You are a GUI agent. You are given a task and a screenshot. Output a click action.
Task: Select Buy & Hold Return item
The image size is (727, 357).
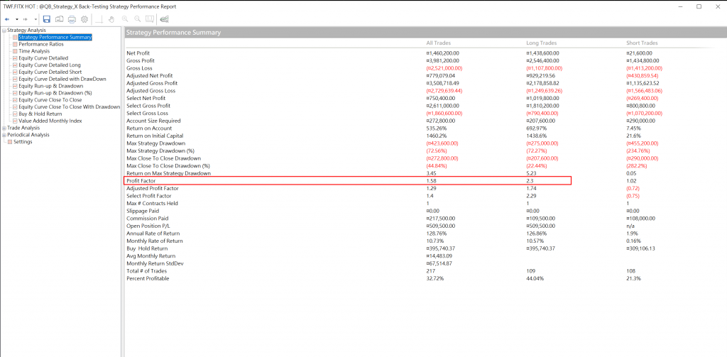[x=40, y=114]
